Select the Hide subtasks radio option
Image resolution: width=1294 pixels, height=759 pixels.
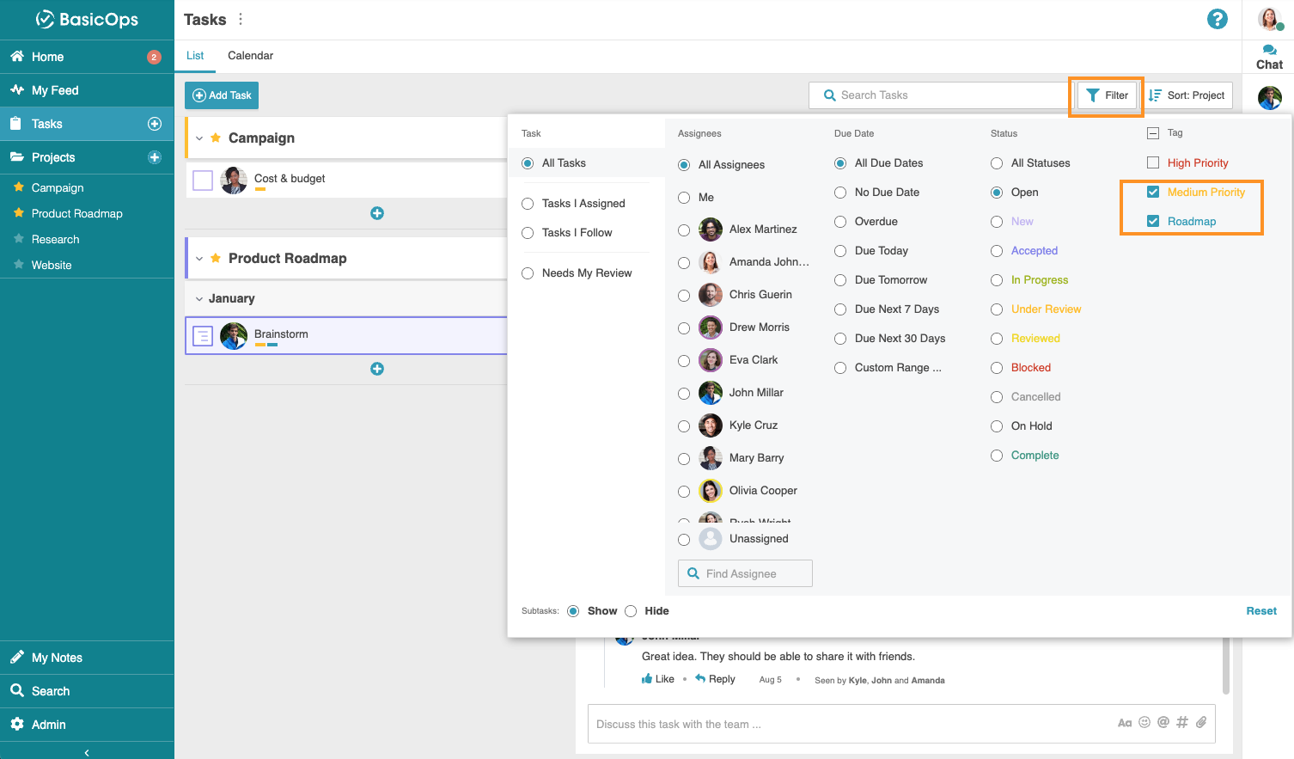coord(631,611)
